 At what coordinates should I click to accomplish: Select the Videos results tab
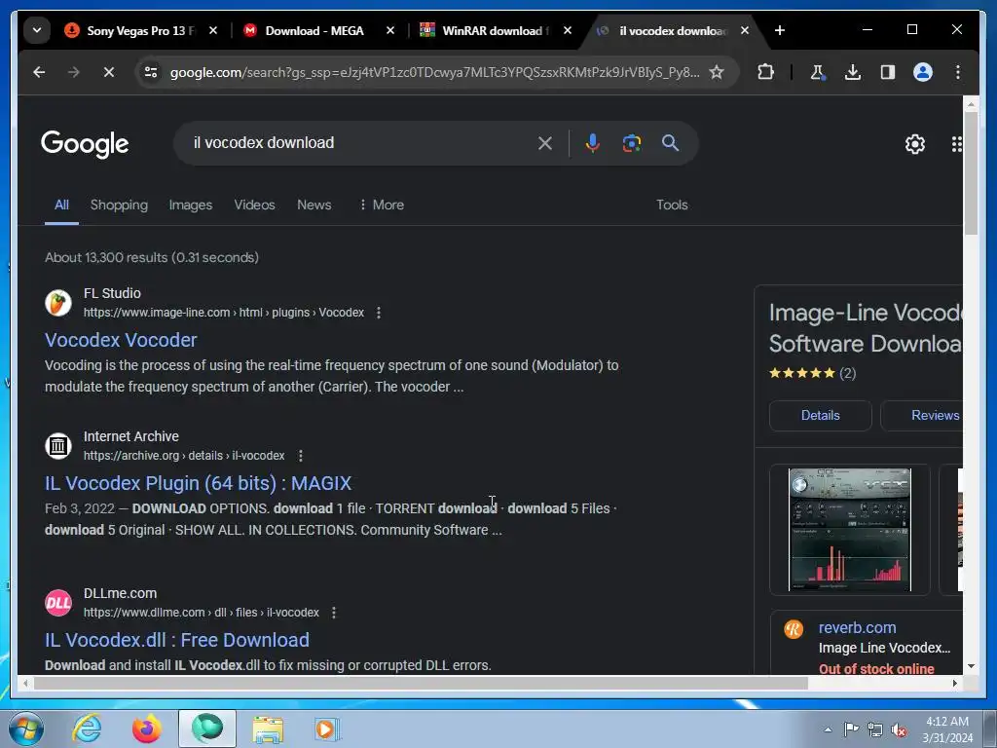click(254, 205)
